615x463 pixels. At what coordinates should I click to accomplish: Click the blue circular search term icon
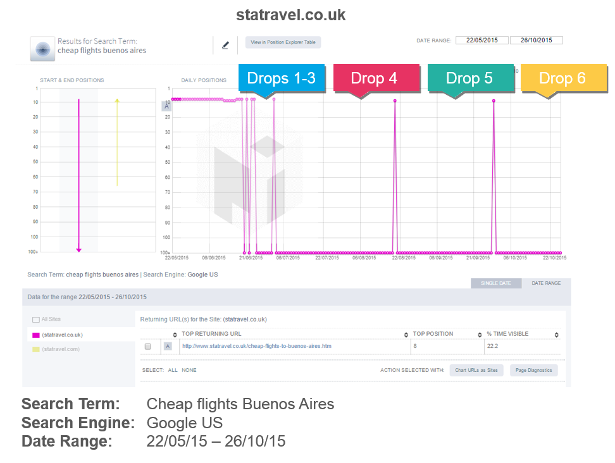(43, 49)
